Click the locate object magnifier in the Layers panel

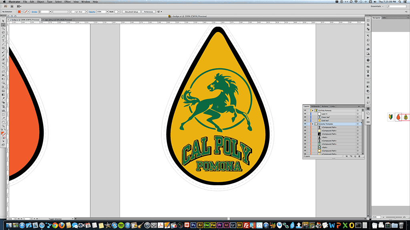click(343, 156)
